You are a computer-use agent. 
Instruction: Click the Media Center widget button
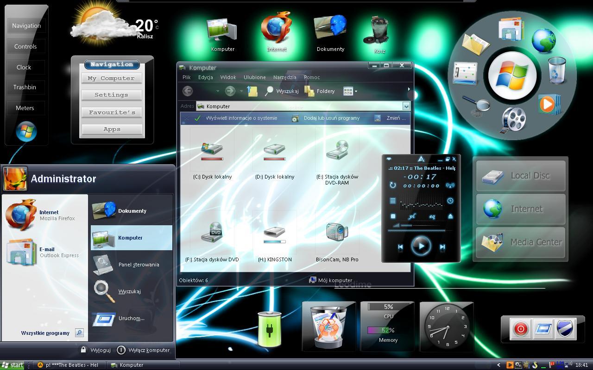click(521, 242)
